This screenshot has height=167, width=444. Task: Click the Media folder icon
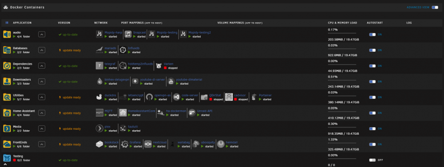coord(7,128)
